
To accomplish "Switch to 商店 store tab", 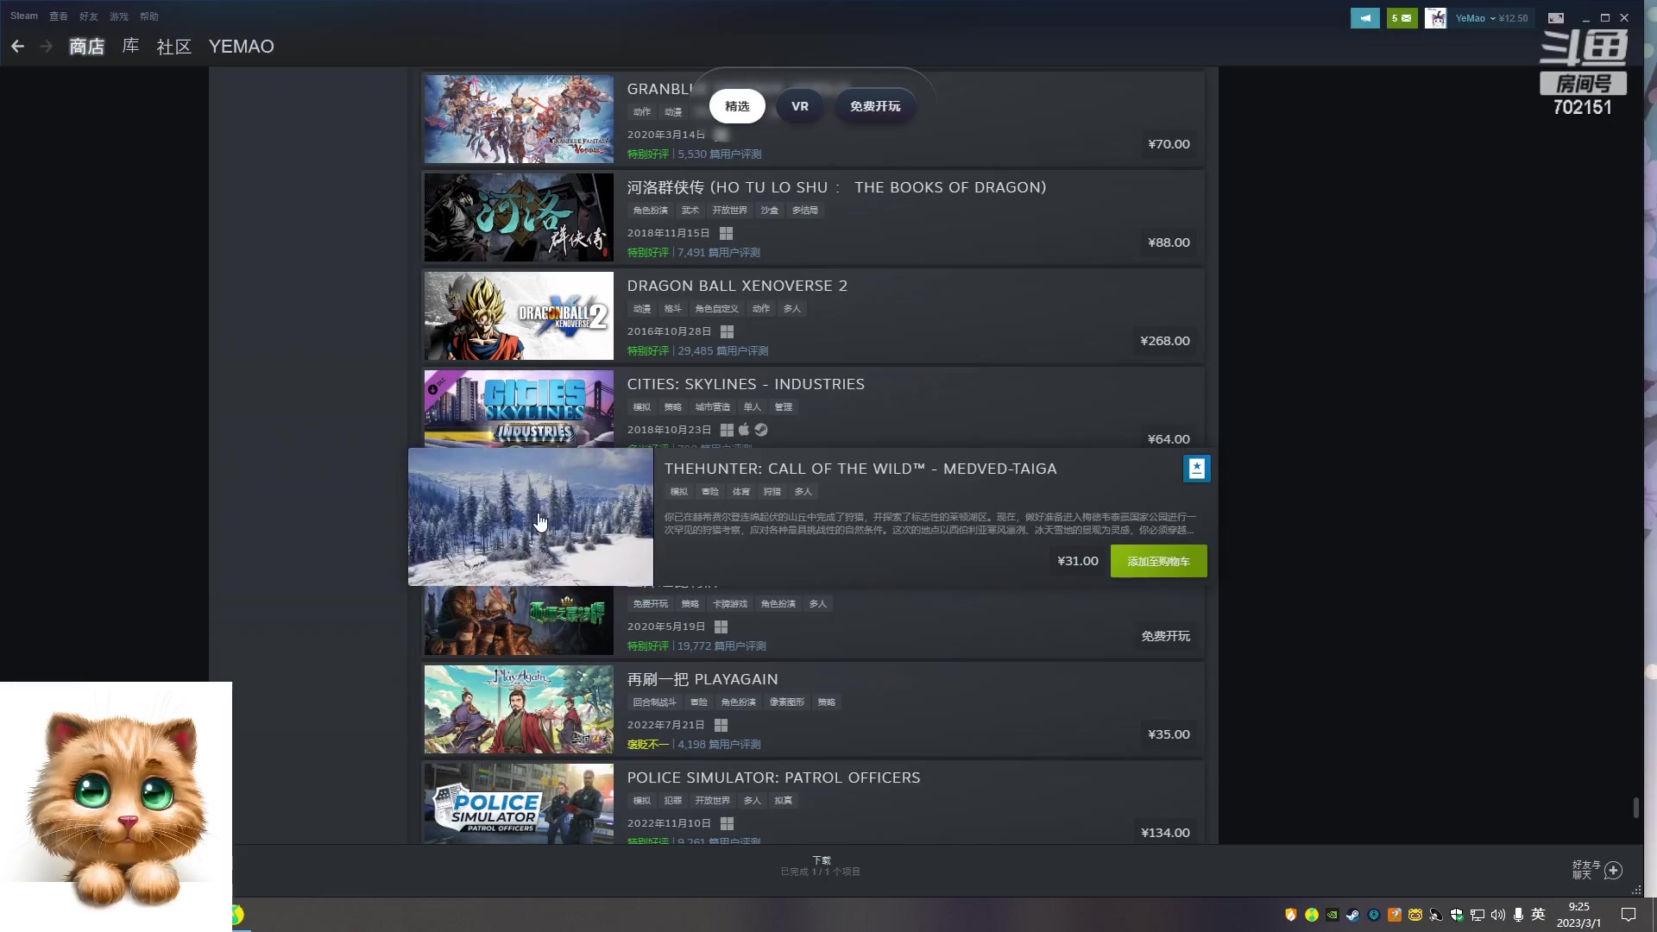I will click(86, 47).
